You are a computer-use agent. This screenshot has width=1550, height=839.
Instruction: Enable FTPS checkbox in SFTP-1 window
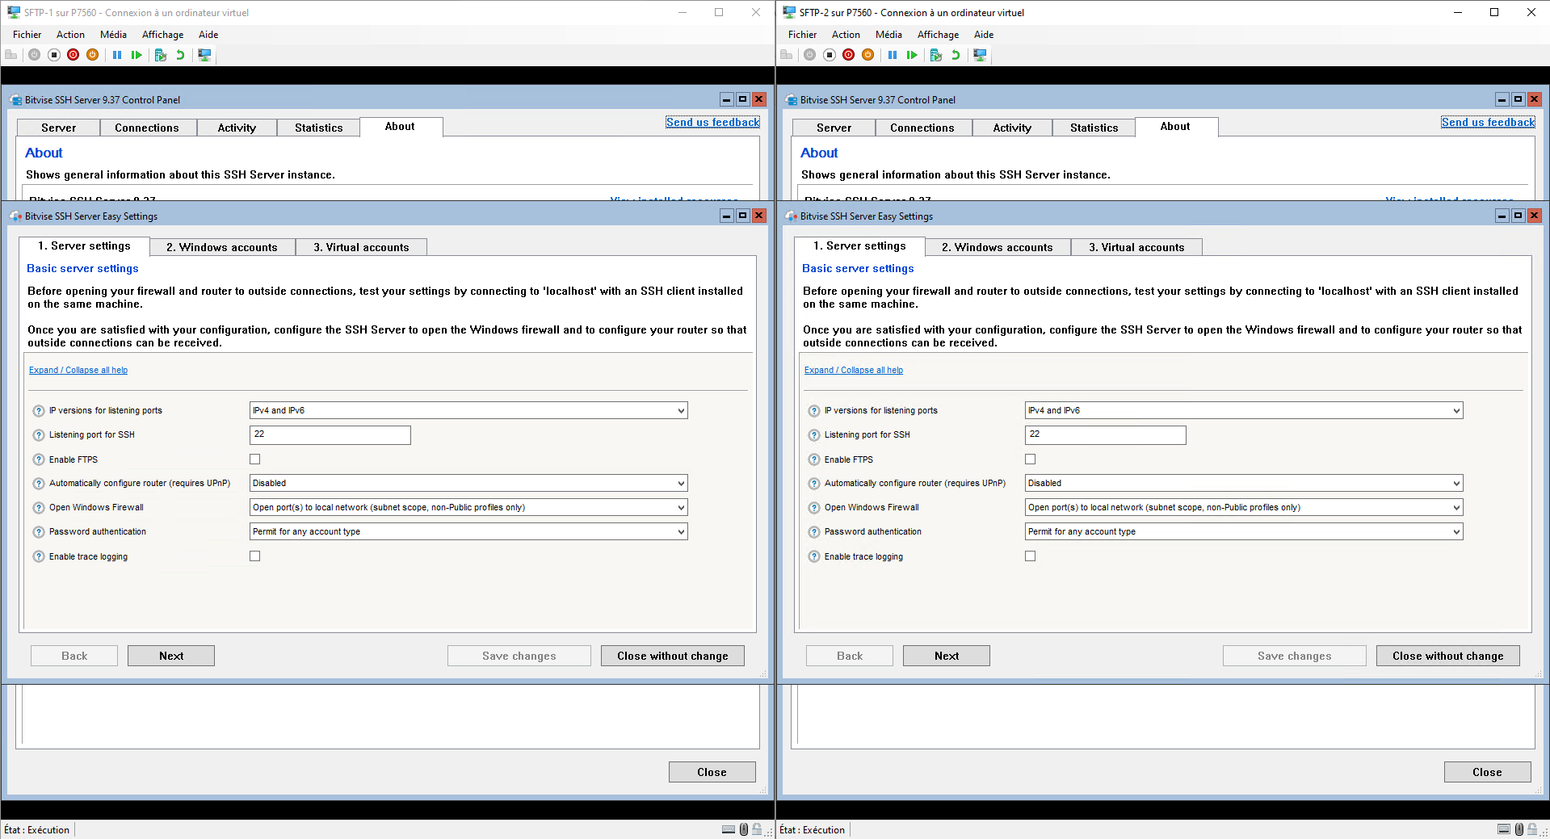click(255, 459)
